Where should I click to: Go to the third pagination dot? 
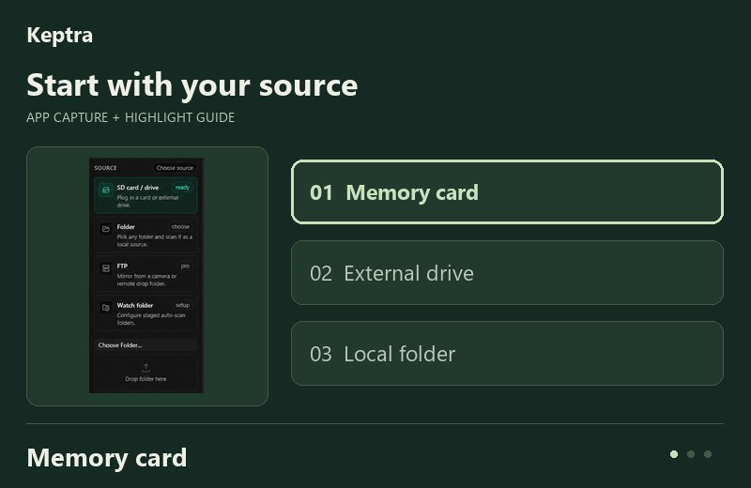pos(708,454)
